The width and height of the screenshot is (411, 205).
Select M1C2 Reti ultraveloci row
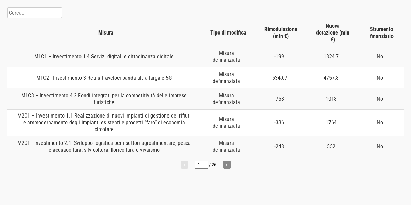pyautogui.click(x=104, y=78)
